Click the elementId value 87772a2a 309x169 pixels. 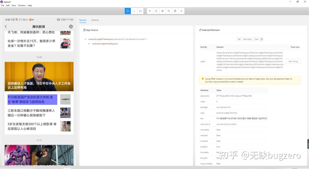pyautogui.click(x=234, y=96)
